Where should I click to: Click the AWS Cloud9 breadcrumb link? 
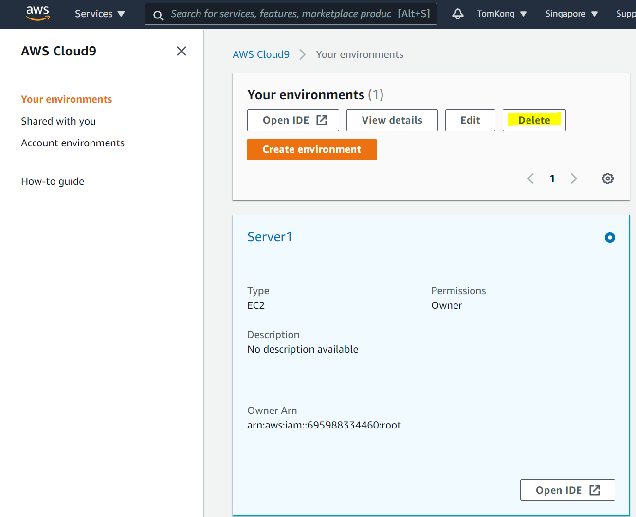(261, 54)
